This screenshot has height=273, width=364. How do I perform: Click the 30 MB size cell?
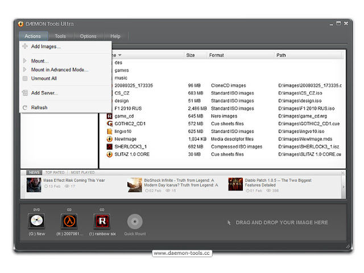[194, 154]
